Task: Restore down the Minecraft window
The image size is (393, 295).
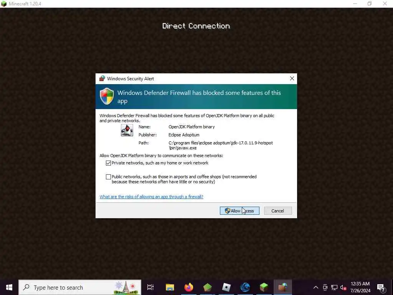Action: coord(370,4)
